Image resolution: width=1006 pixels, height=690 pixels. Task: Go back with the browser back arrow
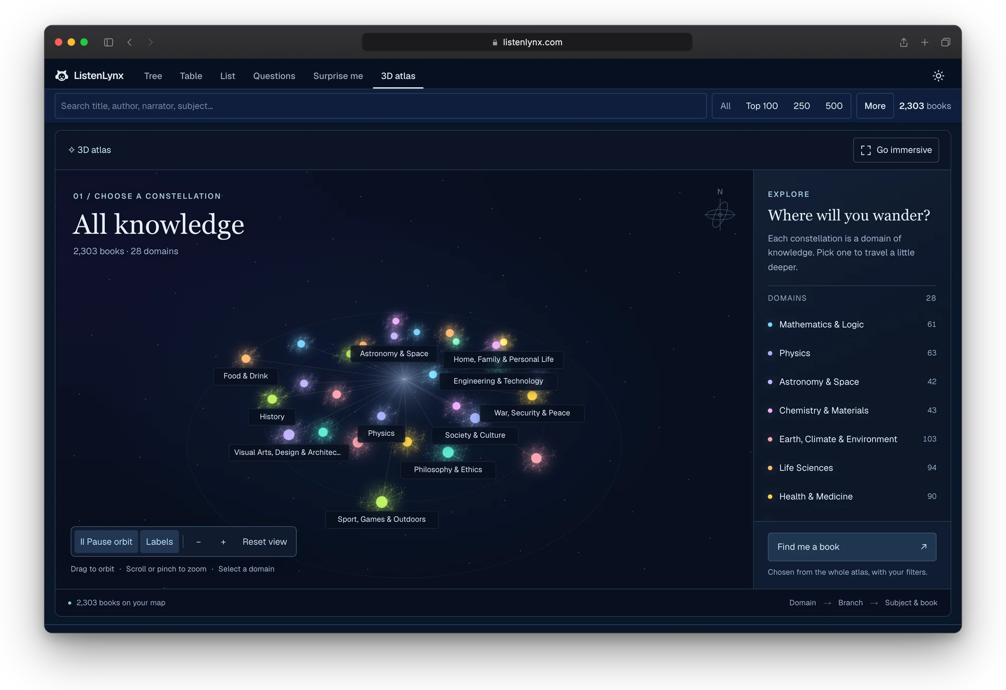click(130, 42)
